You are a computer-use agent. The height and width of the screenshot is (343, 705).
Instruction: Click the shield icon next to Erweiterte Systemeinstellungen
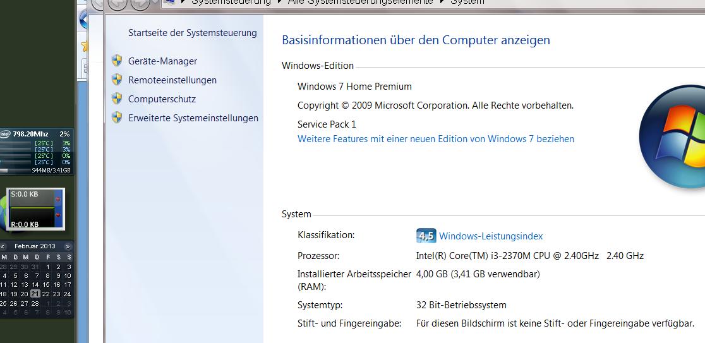pos(117,117)
